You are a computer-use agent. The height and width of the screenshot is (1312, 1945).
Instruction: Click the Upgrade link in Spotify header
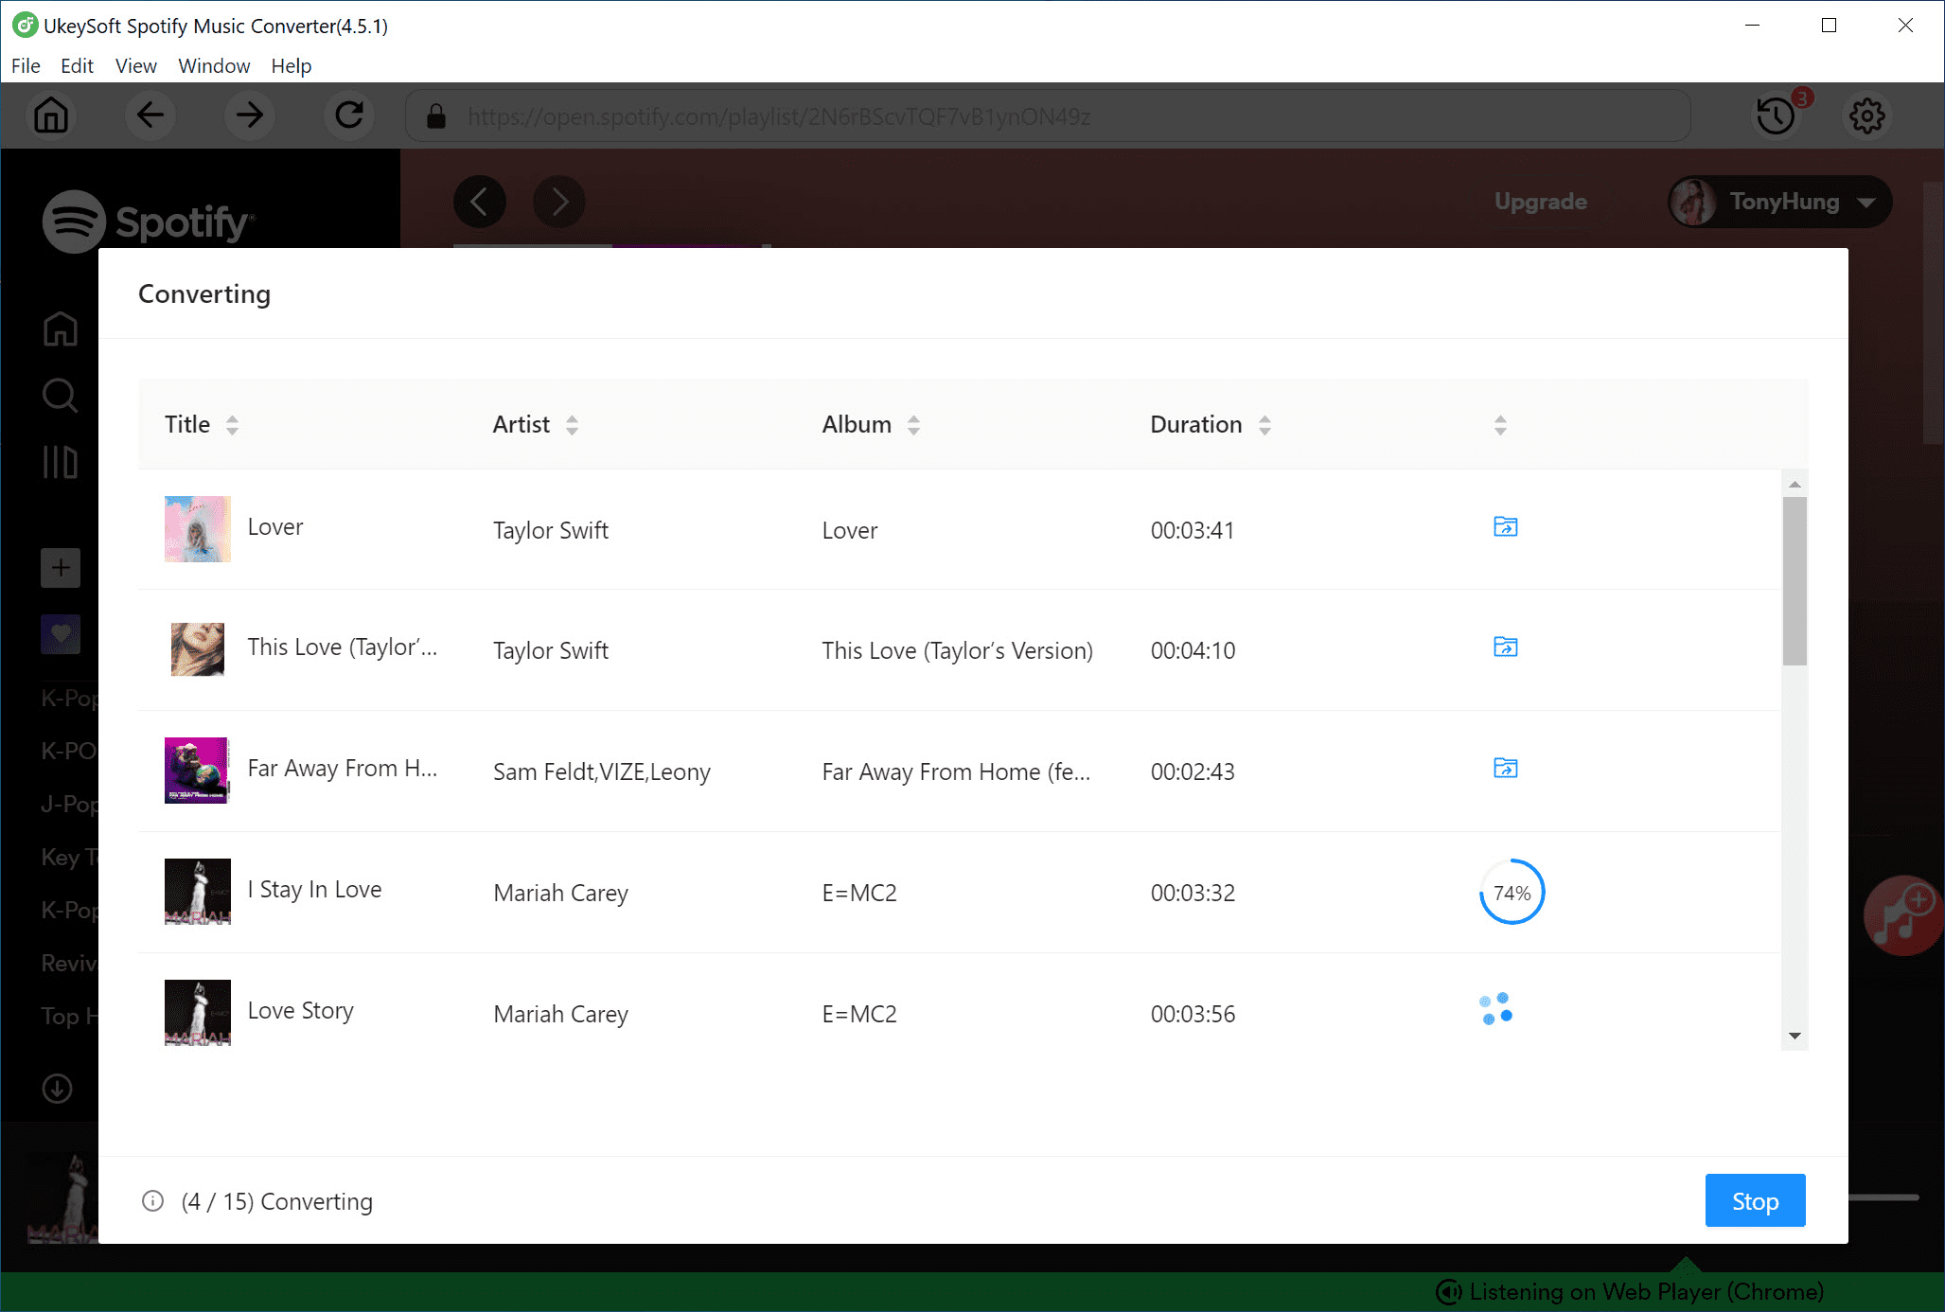coord(1538,201)
